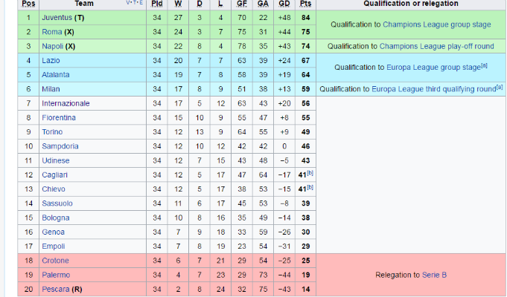This screenshot has width=507, height=297.
Task: Click the T (talk) template link
Action: [135, 2]
